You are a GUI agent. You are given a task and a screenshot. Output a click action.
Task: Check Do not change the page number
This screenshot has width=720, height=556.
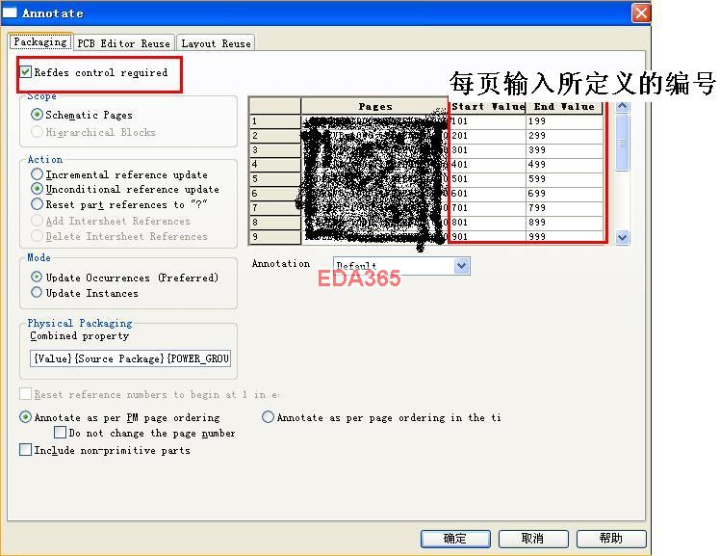coord(60,433)
